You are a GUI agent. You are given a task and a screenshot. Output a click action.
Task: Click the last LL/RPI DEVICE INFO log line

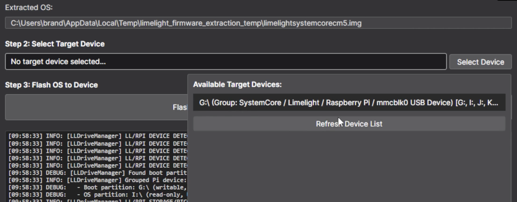click(x=98, y=166)
